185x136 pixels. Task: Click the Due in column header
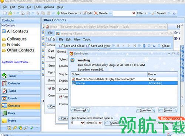point(162,74)
